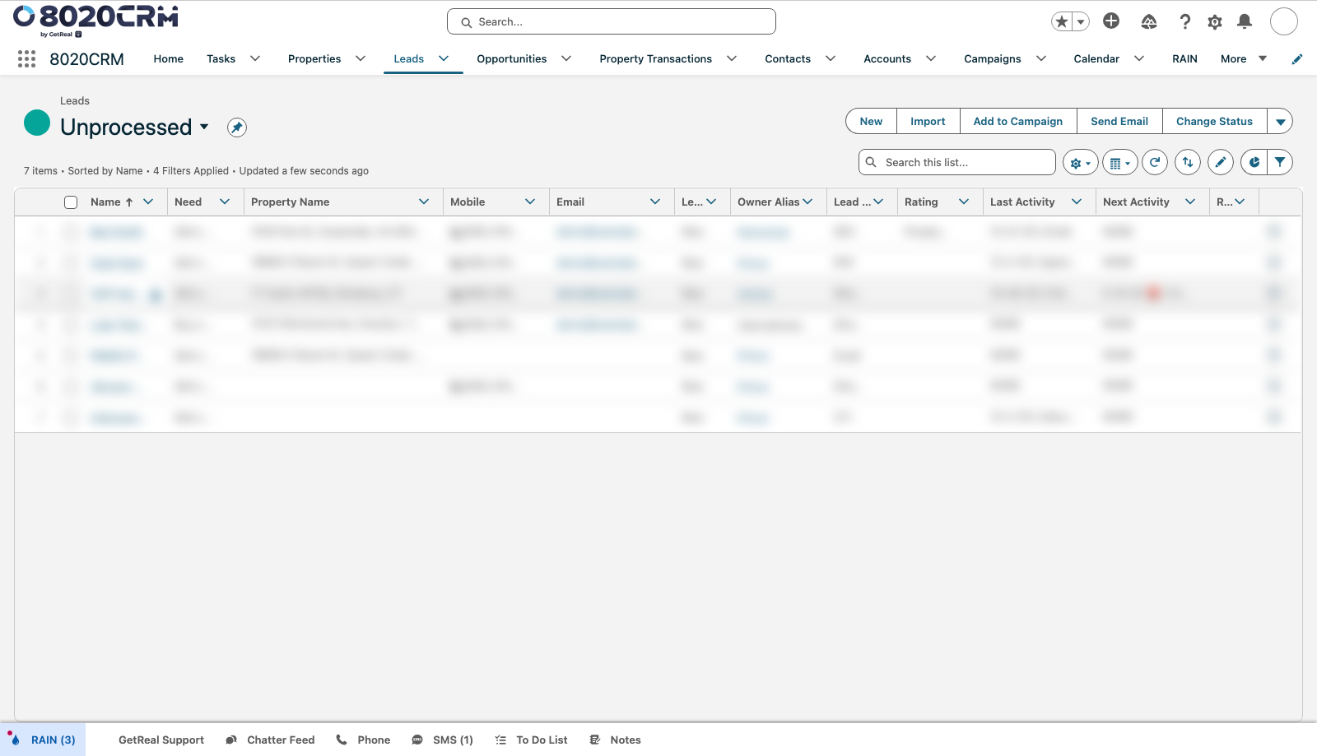Open the App Launcher grid
The width and height of the screenshot is (1317, 756).
tap(26, 58)
